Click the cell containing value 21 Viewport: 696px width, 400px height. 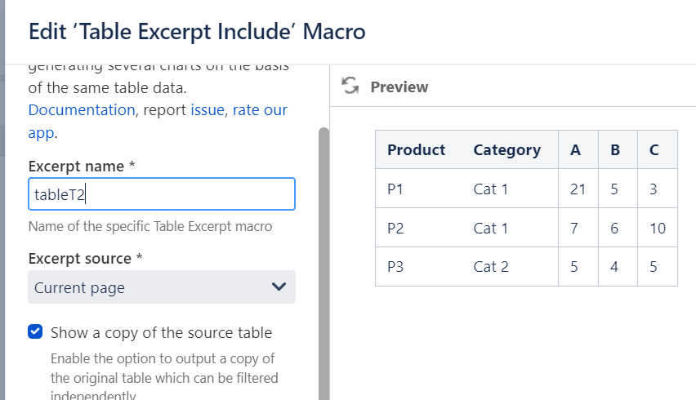coord(578,189)
